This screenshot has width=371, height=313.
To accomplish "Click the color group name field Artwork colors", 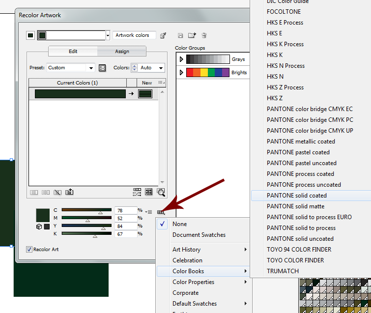I will click(134, 35).
